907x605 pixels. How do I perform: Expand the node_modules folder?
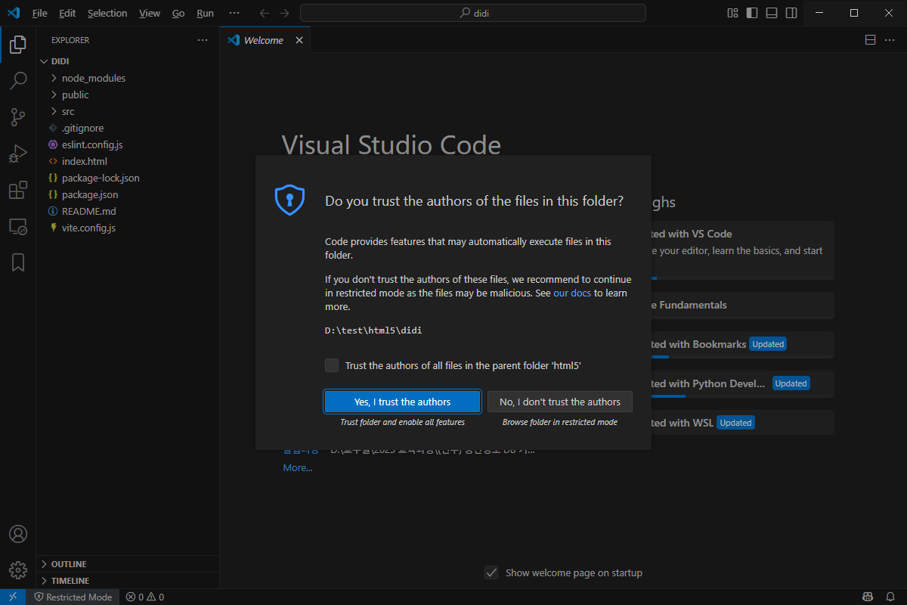point(94,78)
